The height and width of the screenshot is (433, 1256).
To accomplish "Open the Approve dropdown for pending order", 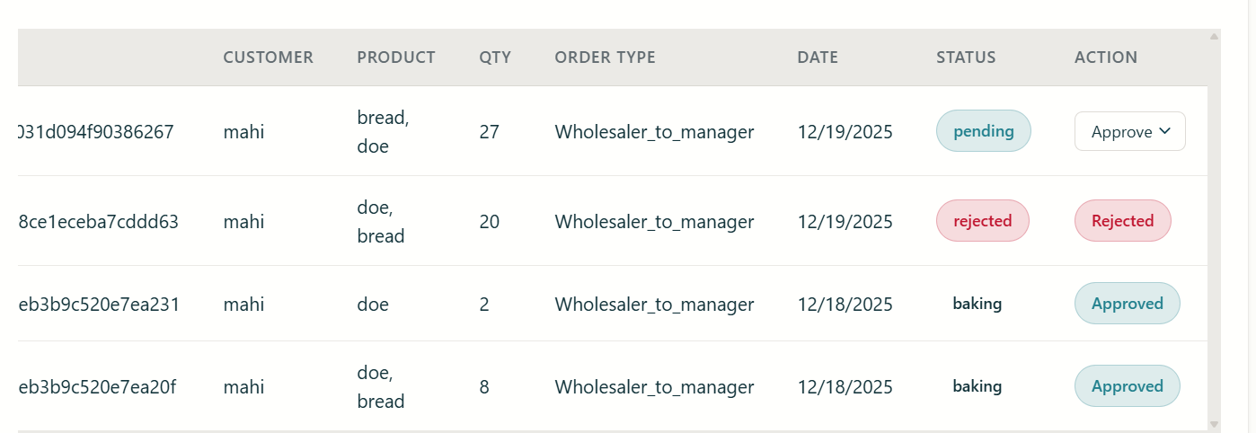I will (1129, 131).
